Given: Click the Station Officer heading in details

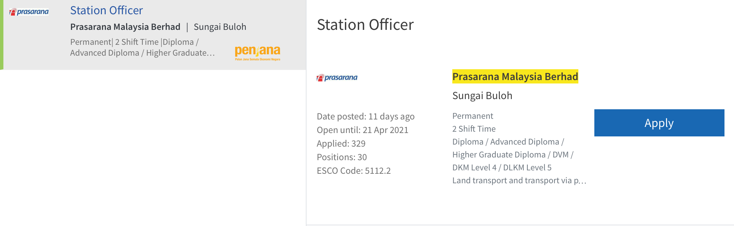Looking at the screenshot, I should [x=365, y=25].
